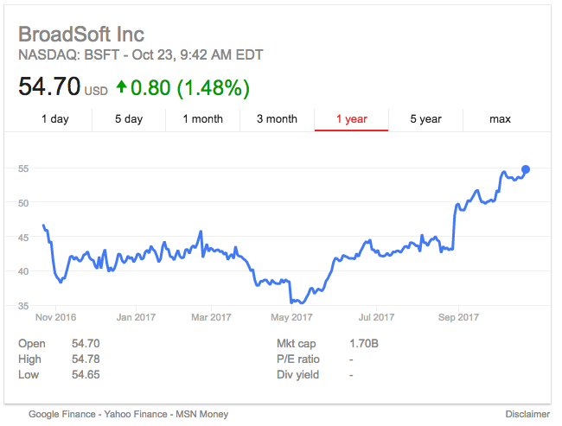Go to the MSN Money link
This screenshot has height=426, width=562.
pyautogui.click(x=202, y=414)
